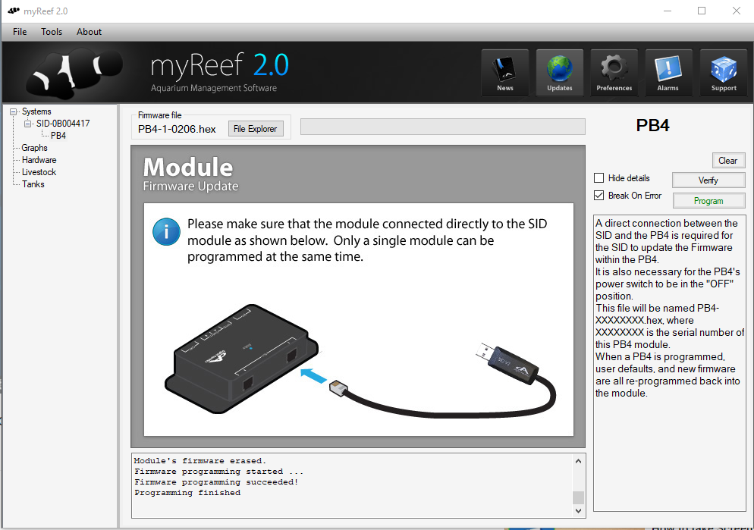Open the News toolbar icon
The width and height of the screenshot is (754, 530).
click(x=505, y=73)
